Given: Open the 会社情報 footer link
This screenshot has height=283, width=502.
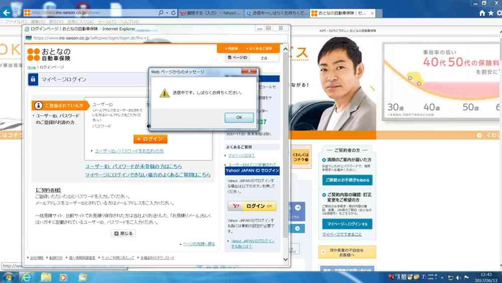Looking at the screenshot, I should click(x=37, y=258).
